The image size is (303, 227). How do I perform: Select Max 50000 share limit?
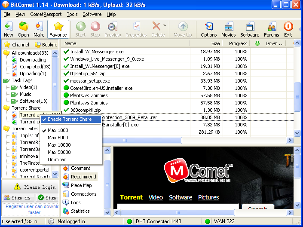pyautogui.click(x=70, y=152)
